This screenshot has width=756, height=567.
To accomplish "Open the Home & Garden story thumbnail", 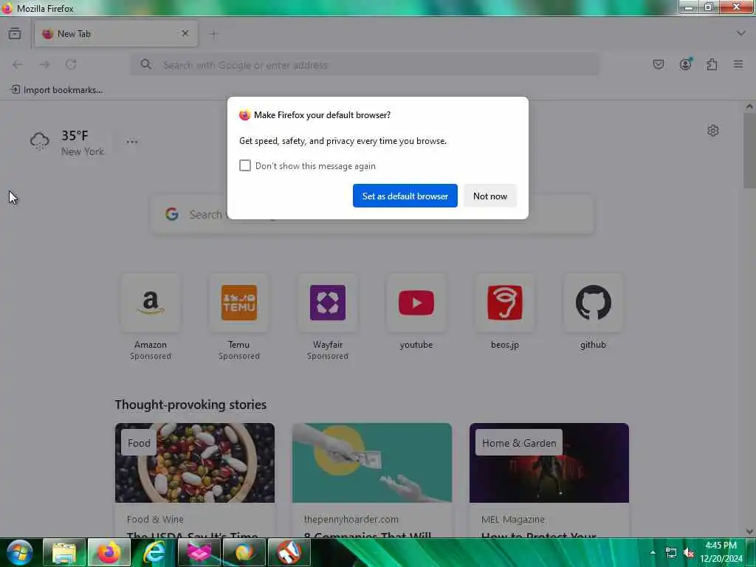I will coord(549,463).
